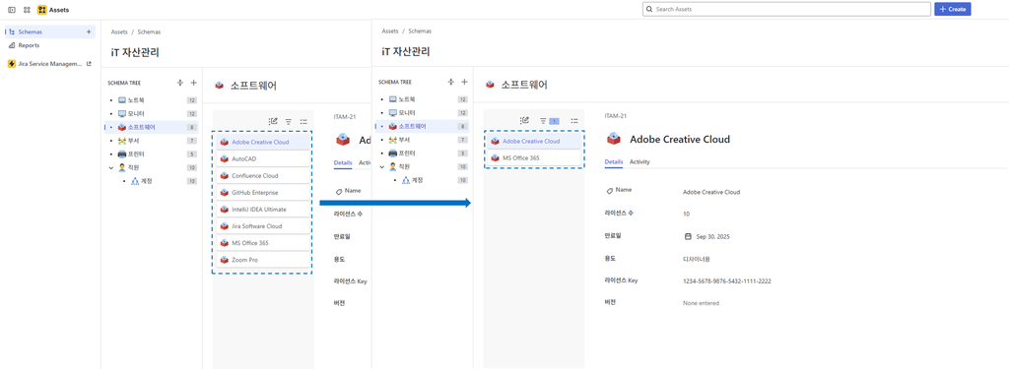Open MS Office 365 in the unfiltered eight-item list

262,243
